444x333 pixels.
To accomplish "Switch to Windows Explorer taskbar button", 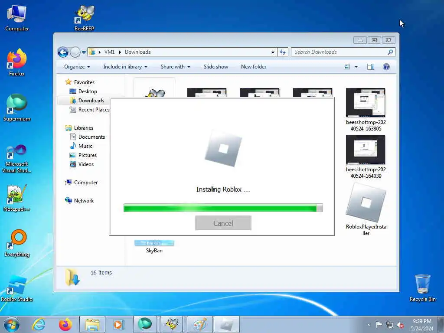I will tap(92, 324).
